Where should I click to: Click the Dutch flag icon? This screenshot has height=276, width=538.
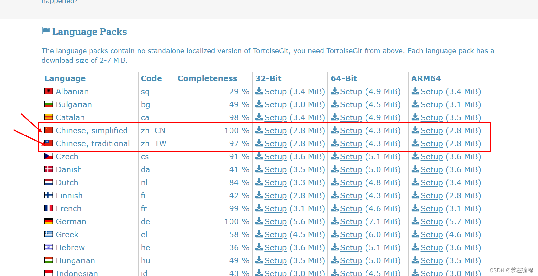coord(49,182)
